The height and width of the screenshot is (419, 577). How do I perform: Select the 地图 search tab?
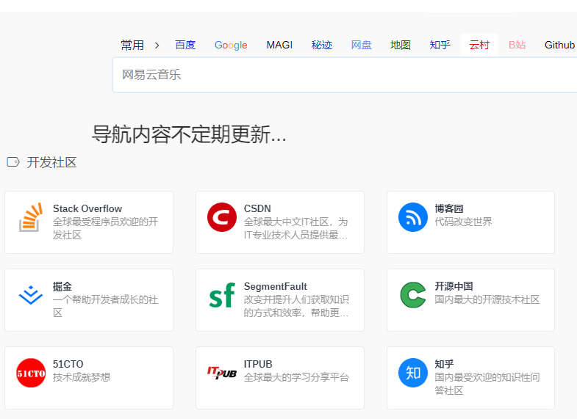pyautogui.click(x=401, y=45)
